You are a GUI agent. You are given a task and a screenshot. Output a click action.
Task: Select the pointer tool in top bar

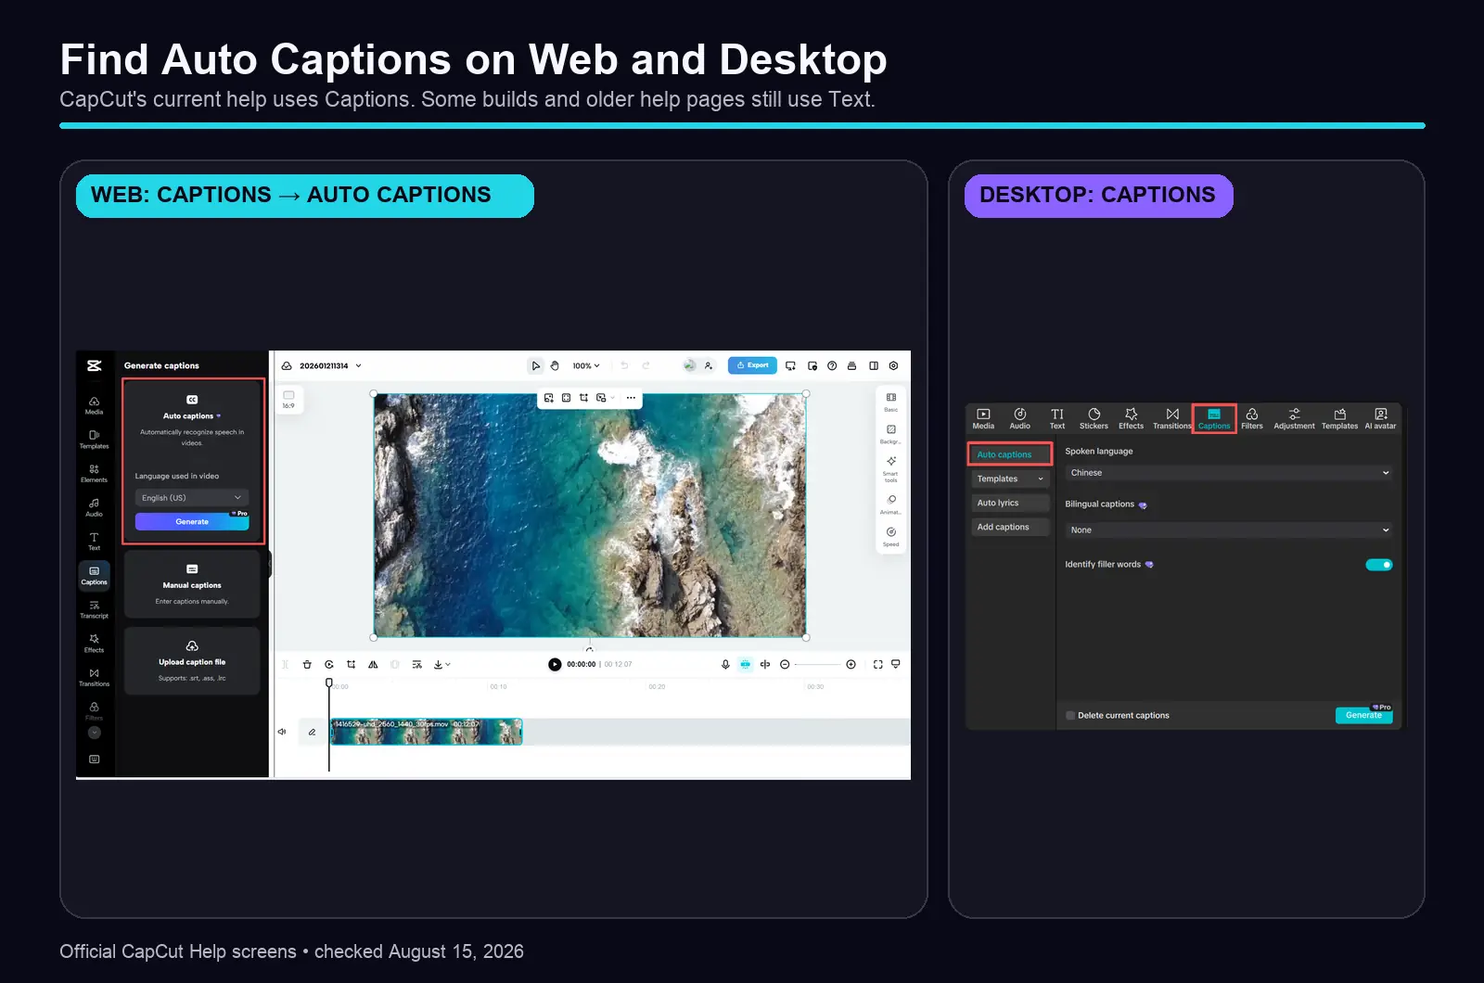[535, 365]
